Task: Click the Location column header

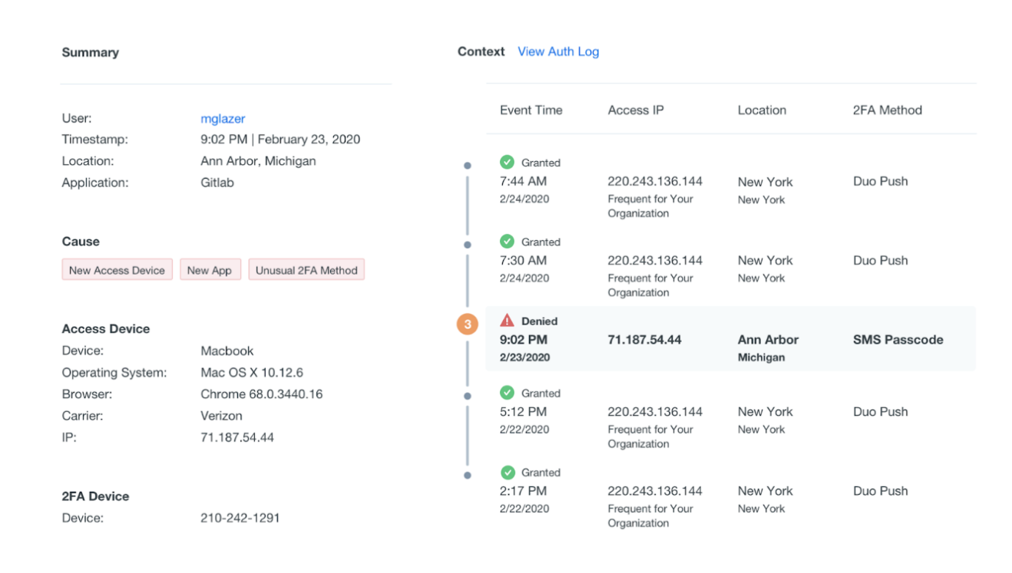Action: tap(762, 110)
